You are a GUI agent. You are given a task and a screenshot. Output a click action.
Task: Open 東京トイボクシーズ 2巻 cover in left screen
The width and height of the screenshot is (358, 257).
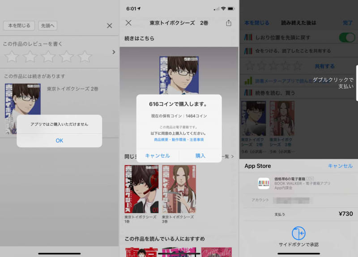pyautogui.click(x=23, y=109)
